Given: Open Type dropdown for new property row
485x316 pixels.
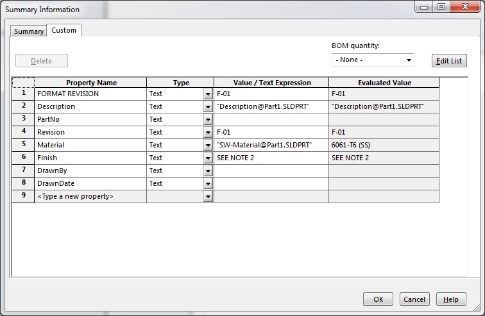Looking at the screenshot, I should point(208,196).
